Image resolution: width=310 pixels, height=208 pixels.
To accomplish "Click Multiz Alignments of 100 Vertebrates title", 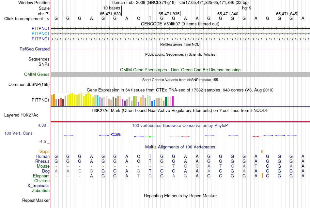I will [180, 147].
